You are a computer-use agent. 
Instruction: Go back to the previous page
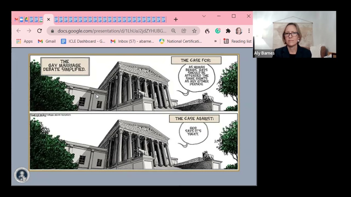[x=18, y=31]
